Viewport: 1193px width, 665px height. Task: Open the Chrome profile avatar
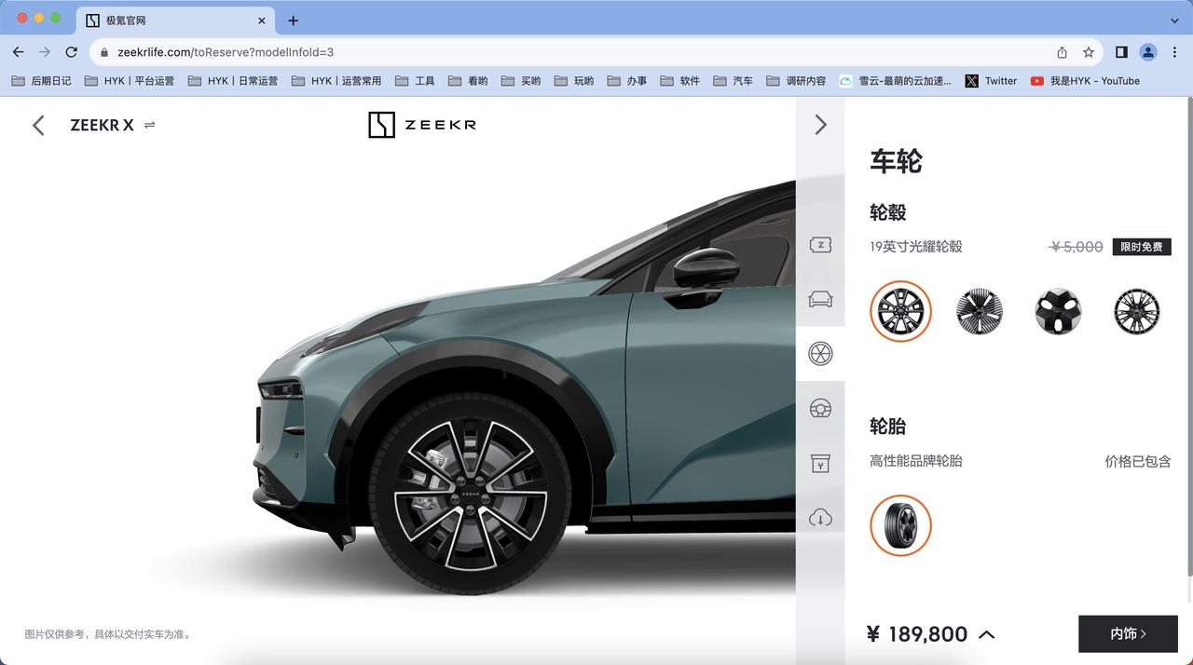click(1148, 52)
